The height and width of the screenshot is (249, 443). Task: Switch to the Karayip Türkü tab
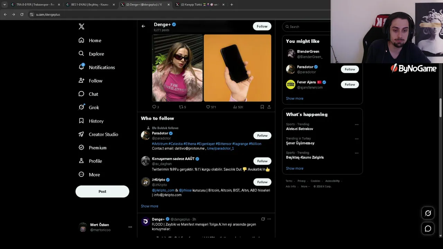(200, 4)
